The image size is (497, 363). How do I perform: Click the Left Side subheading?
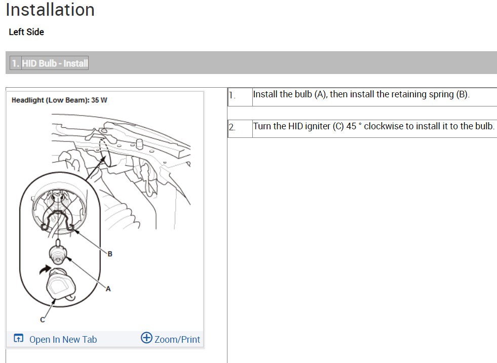tap(26, 32)
